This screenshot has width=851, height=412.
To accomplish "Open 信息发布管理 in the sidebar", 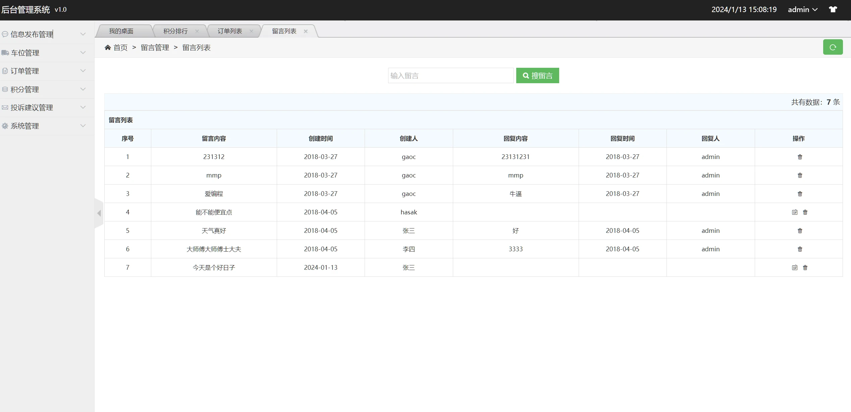I will click(x=32, y=34).
